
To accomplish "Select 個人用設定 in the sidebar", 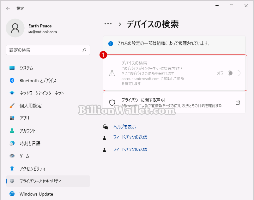I will 48,106.
